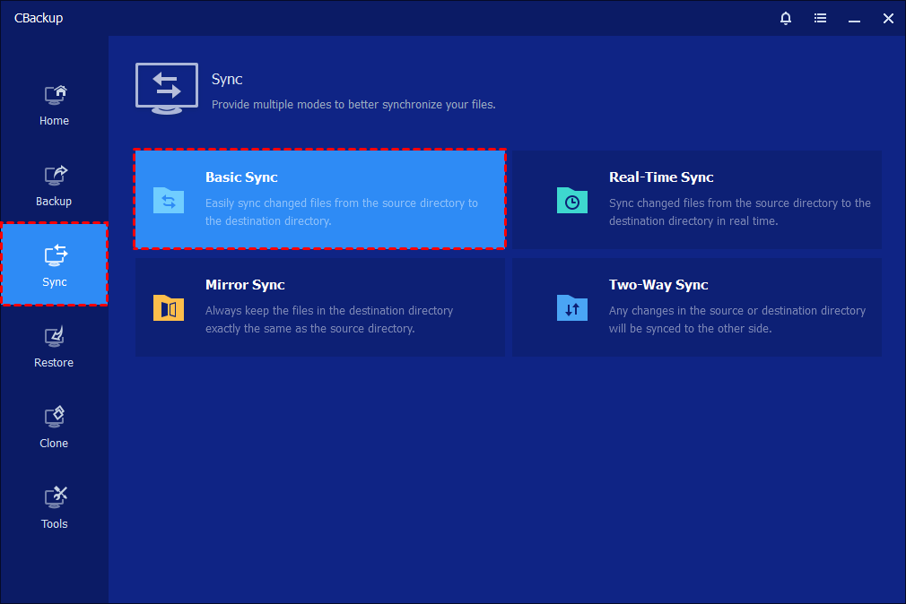906x604 pixels.
Task: Open the Backup section in sidebar
Action: (x=54, y=186)
